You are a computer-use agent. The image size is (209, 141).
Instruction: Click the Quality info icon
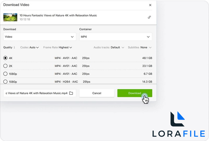(x=14, y=47)
